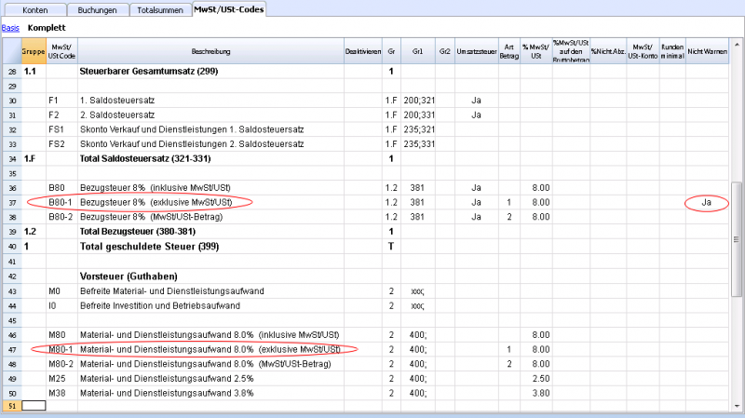Select code cell 'B80'
The width and height of the screenshot is (745, 418).
[61, 188]
